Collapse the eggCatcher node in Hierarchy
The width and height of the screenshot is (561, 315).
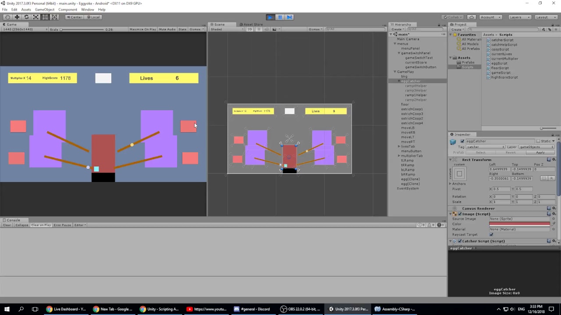399,81
